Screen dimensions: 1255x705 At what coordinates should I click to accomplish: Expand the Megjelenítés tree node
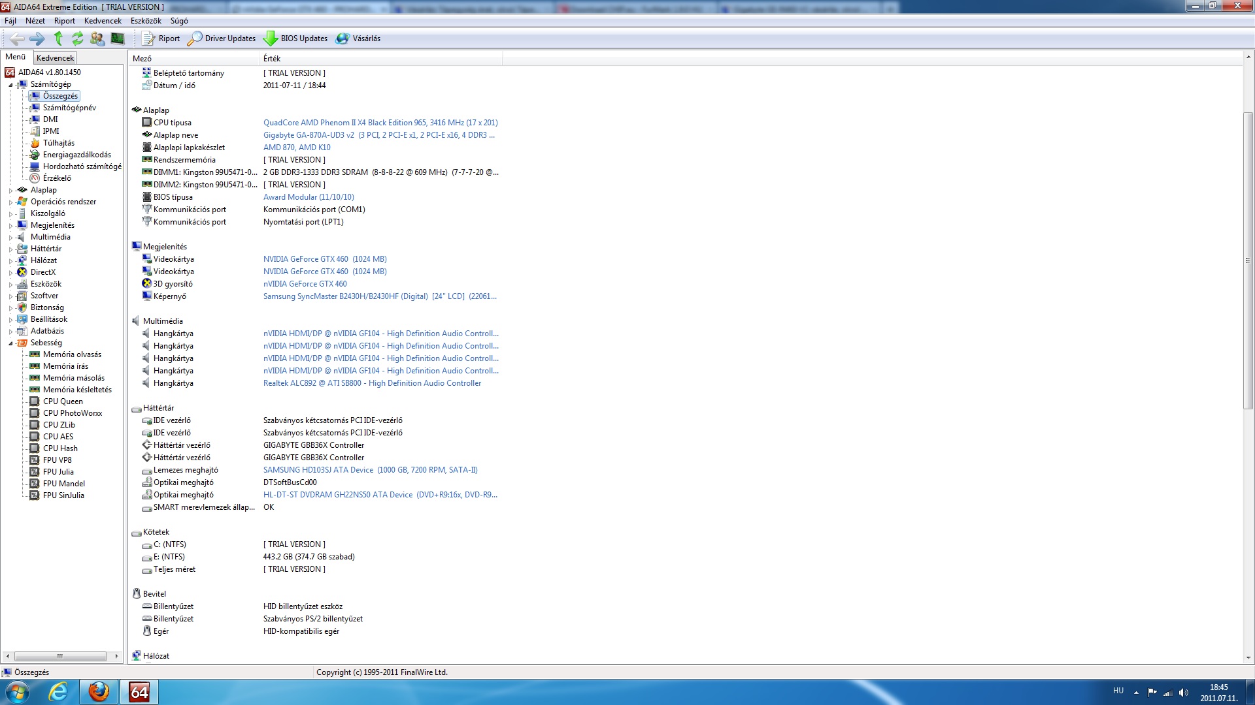tap(10, 226)
